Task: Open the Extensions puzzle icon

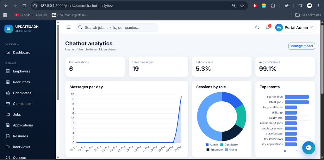Action: (x=273, y=6)
